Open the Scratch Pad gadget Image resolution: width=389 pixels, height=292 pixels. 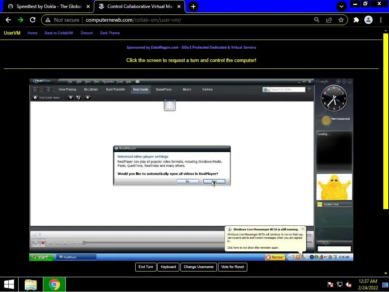334,204
